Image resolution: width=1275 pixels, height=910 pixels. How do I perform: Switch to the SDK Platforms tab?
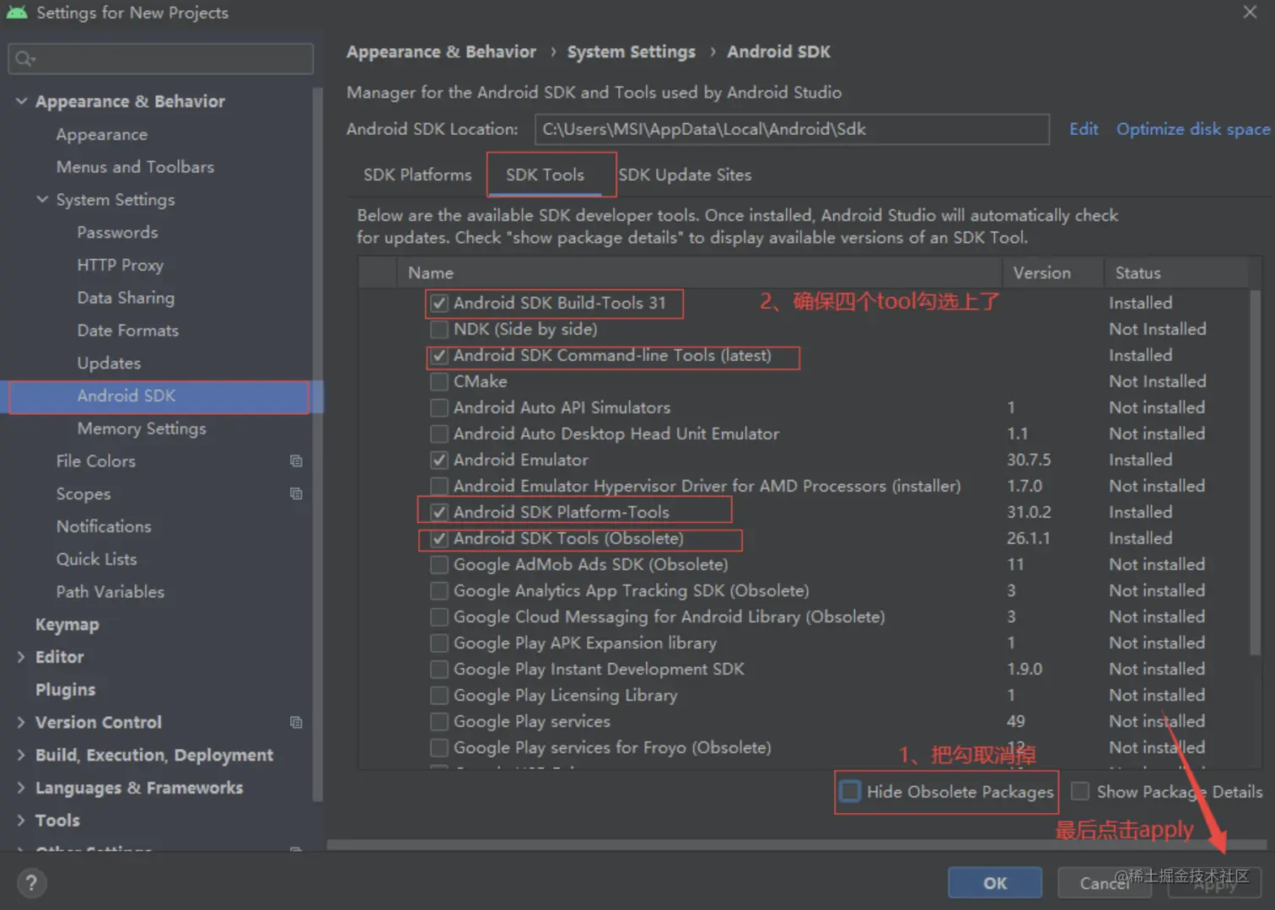[417, 175]
